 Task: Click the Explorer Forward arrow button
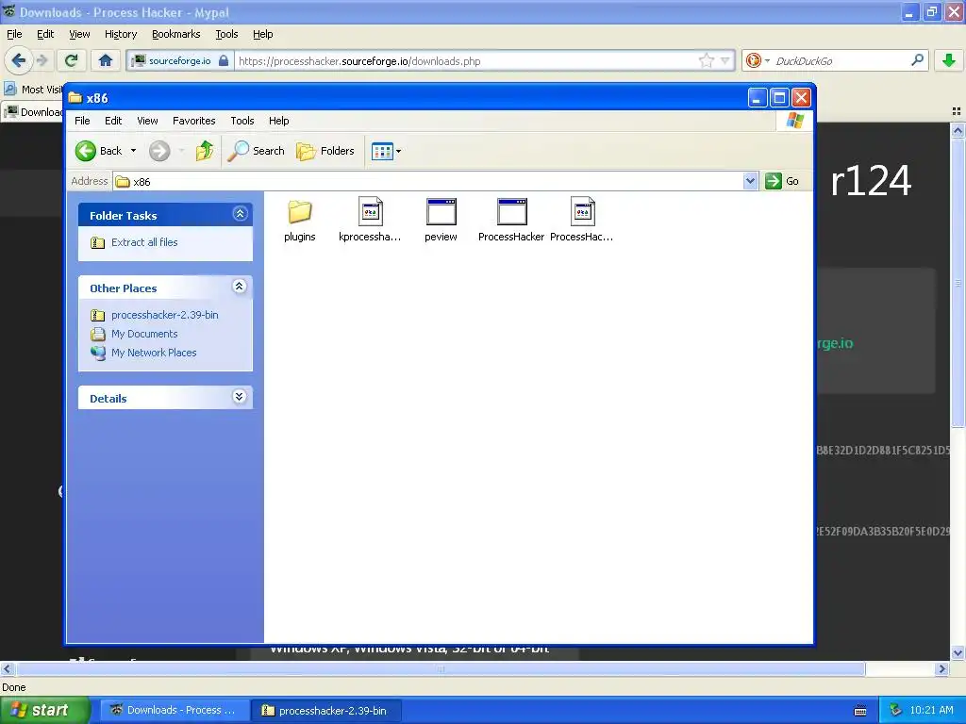(x=158, y=151)
